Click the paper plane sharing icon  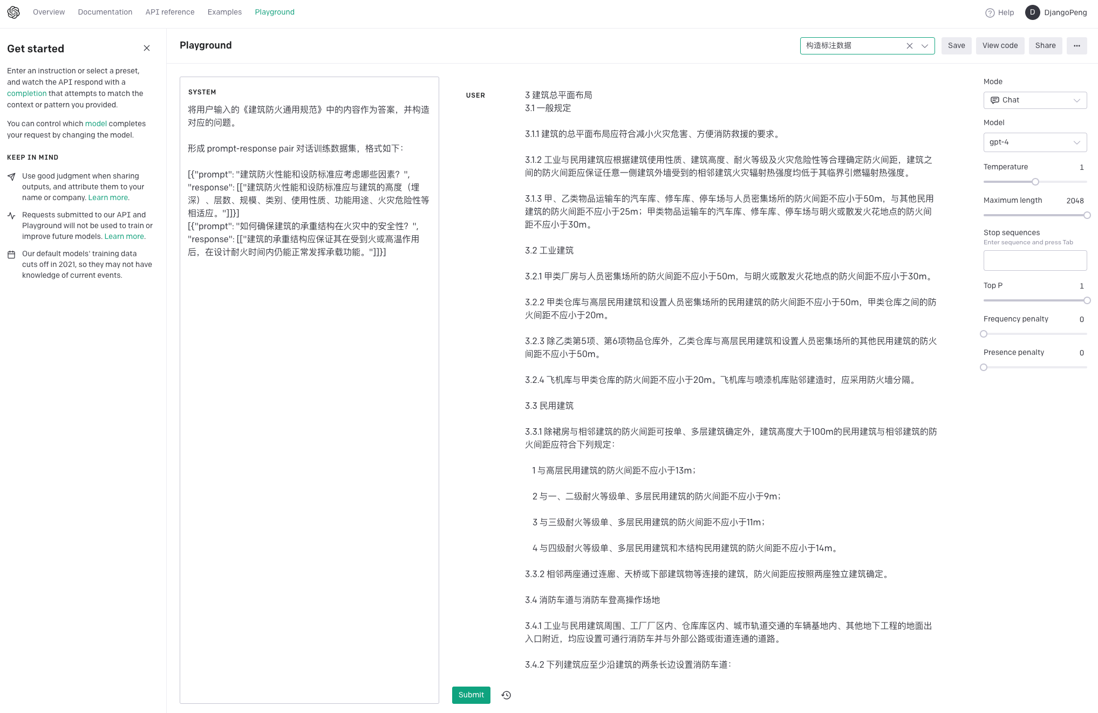click(11, 177)
